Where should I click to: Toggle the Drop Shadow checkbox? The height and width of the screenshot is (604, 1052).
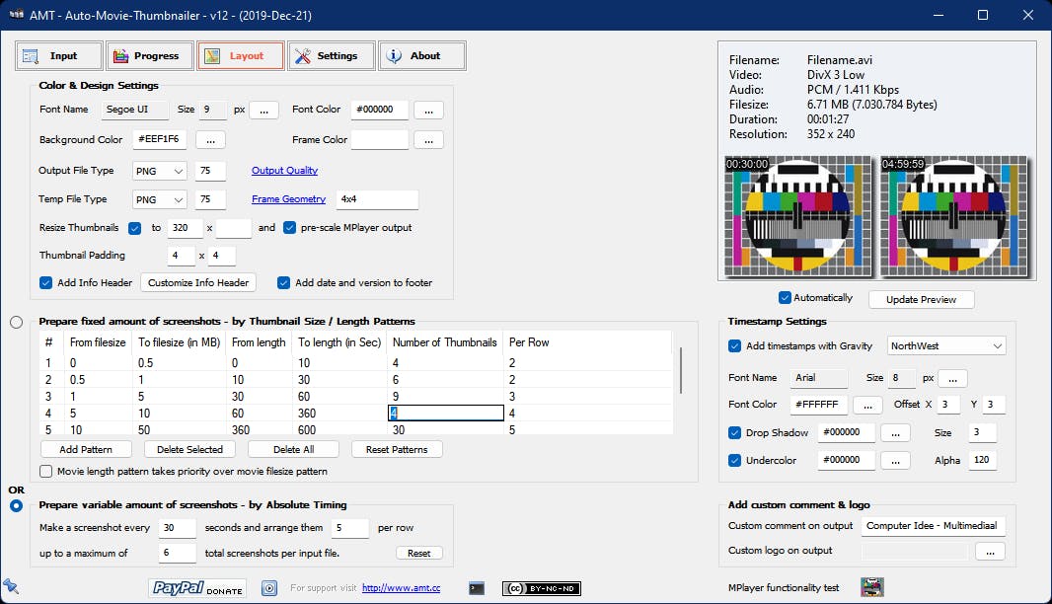[734, 433]
